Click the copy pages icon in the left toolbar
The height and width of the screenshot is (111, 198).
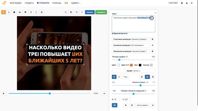coord(36,12)
